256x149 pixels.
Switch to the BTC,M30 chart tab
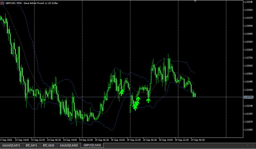(x=49, y=145)
